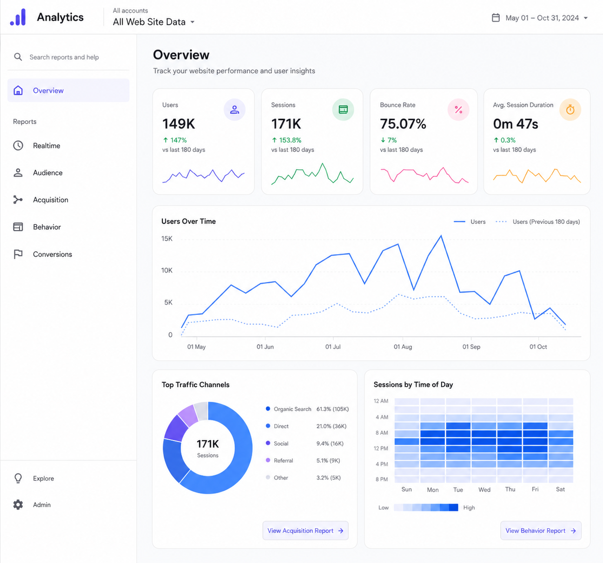Screen dimensions: 603x563
Task: Click the Analytics bar chart logo
Action: [18, 17]
